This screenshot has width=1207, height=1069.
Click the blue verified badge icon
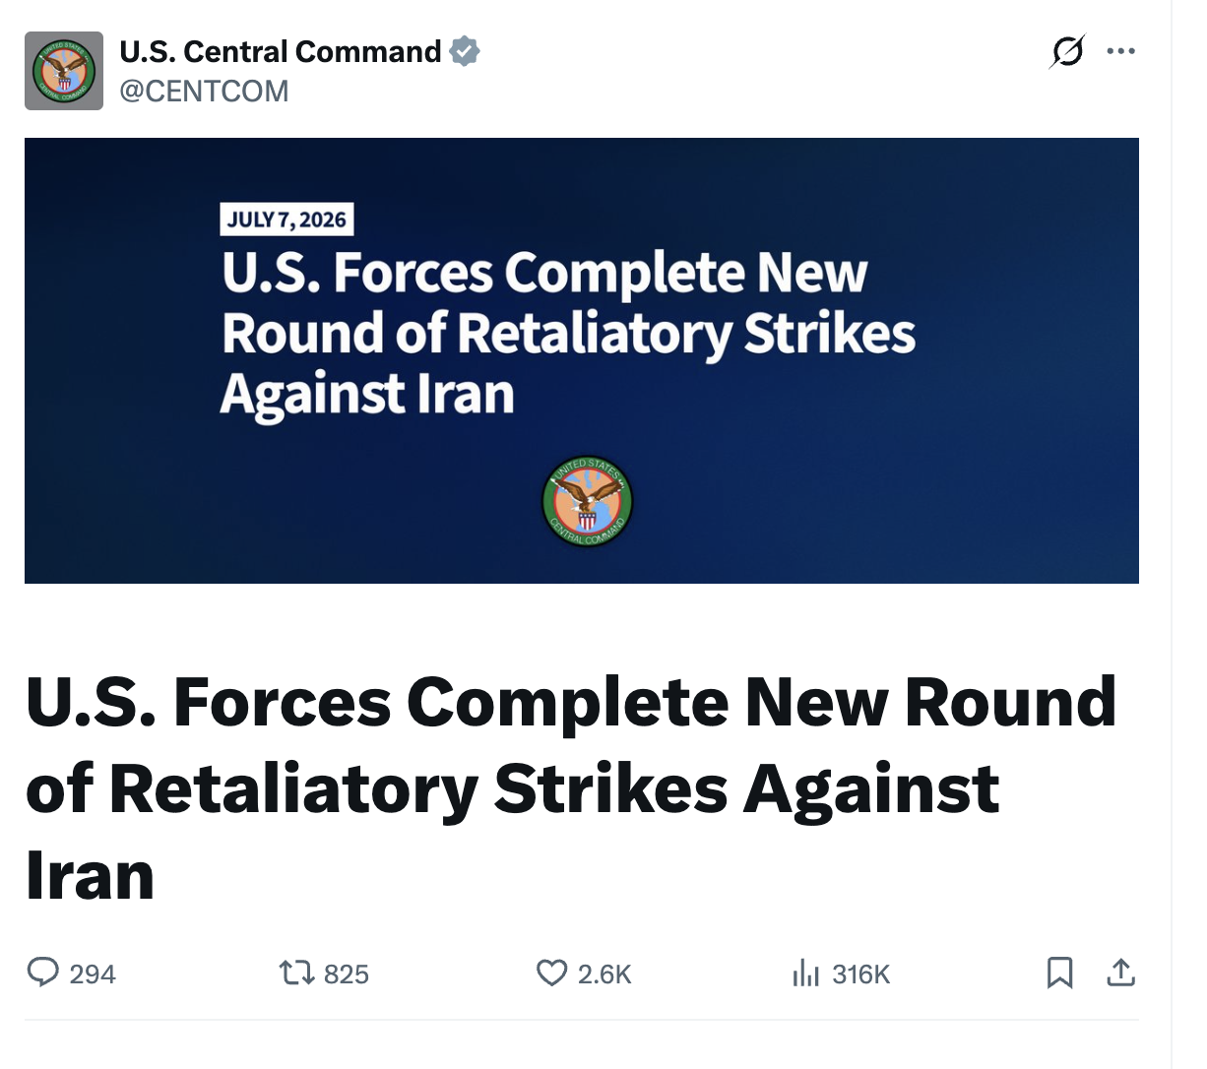[x=465, y=51]
